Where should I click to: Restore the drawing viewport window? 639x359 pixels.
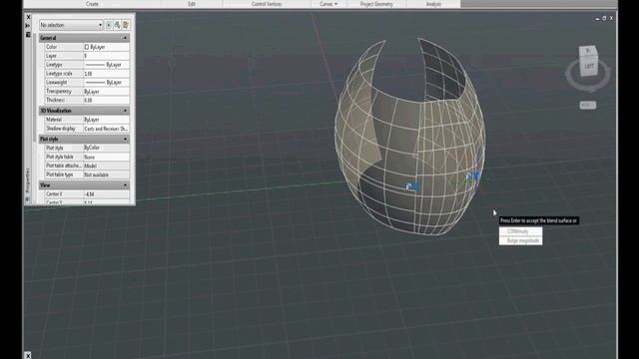[x=604, y=18]
